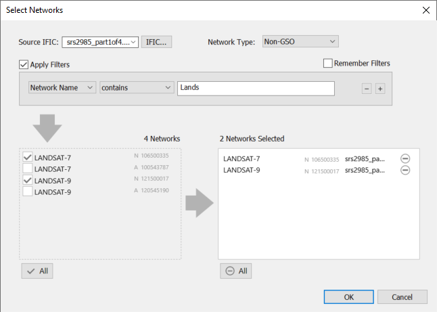The height and width of the screenshot is (312, 437).
Task: Click the IFIC... browse button
Action: (x=157, y=42)
